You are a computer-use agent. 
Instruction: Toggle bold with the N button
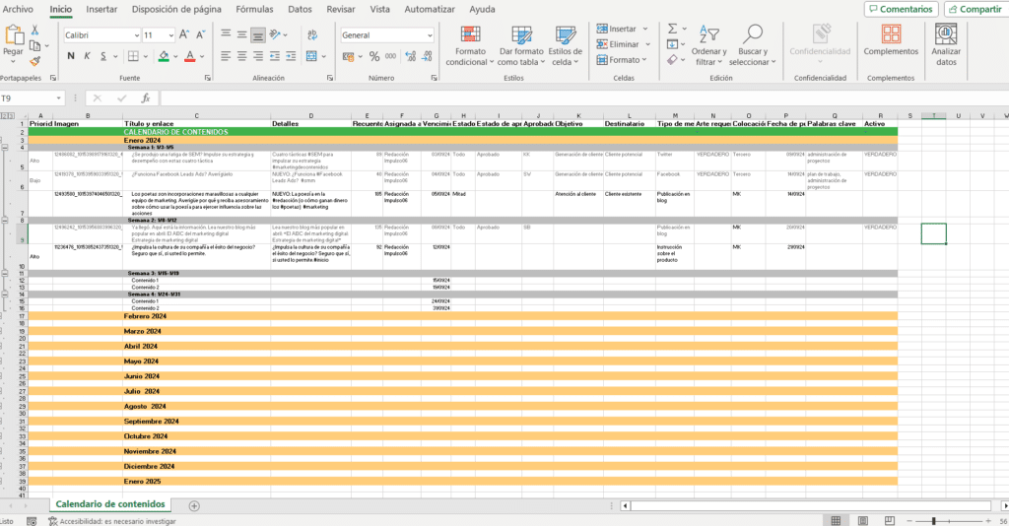(71, 56)
